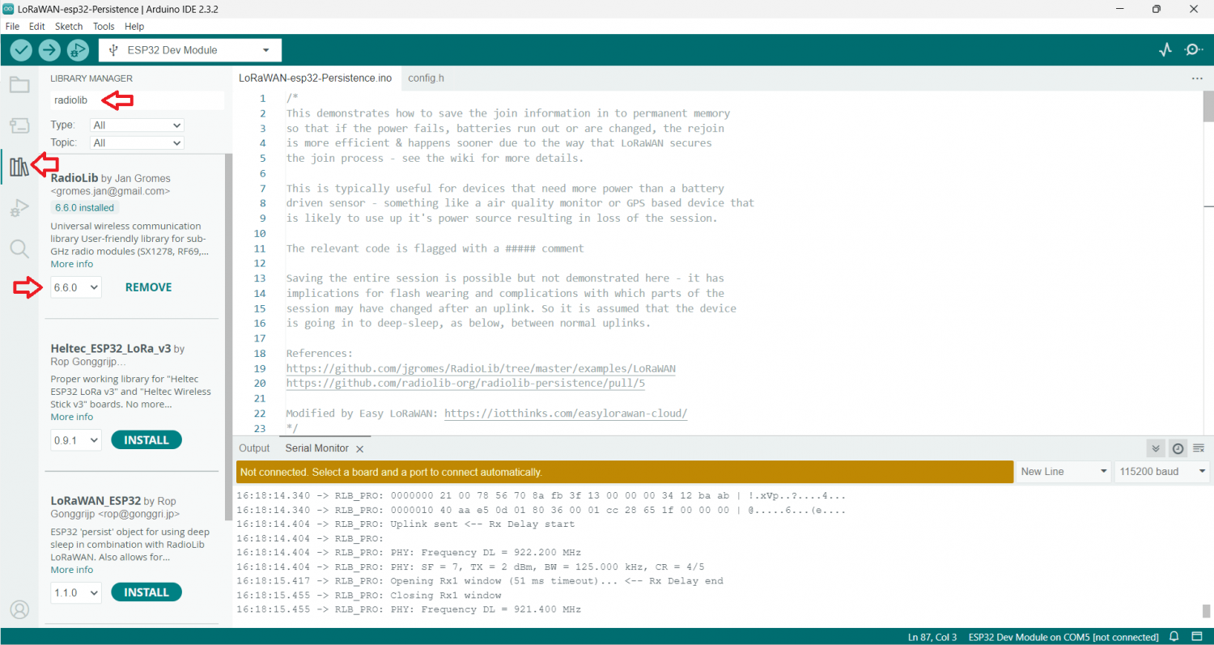1214x645 pixels.
Task: Open the Sketch menu
Action: coord(69,27)
